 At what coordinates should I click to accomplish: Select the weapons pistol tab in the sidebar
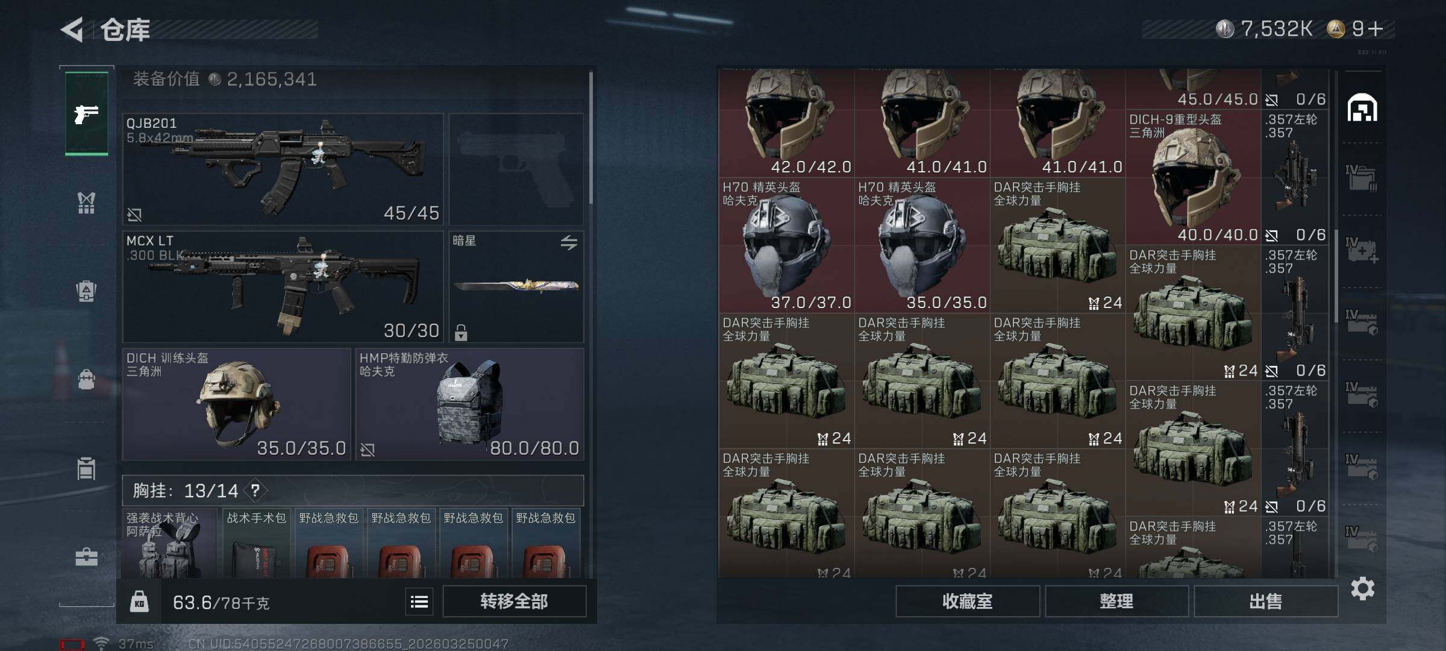coord(87,113)
